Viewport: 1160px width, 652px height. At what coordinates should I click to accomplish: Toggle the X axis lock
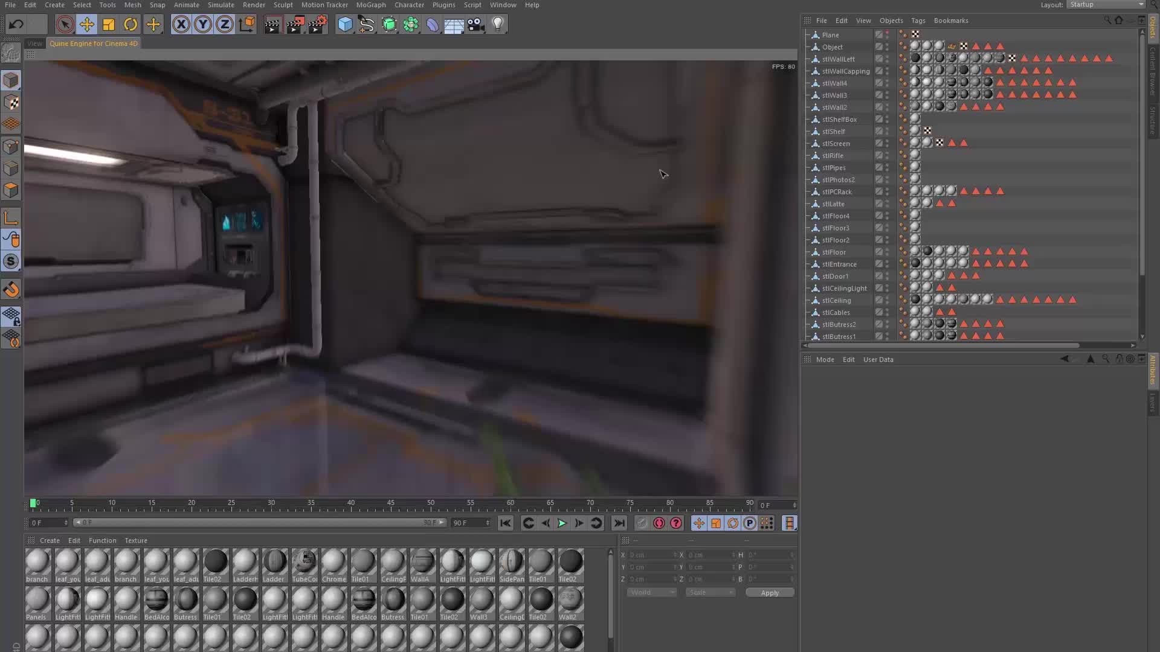pyautogui.click(x=181, y=25)
